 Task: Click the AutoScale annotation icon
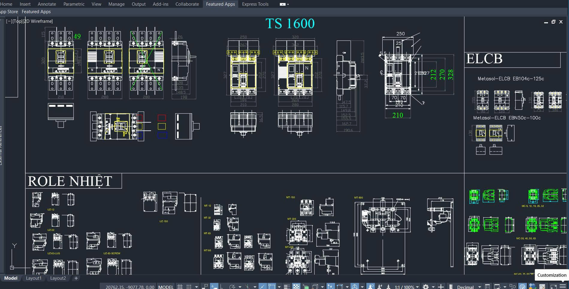[x=380, y=287]
